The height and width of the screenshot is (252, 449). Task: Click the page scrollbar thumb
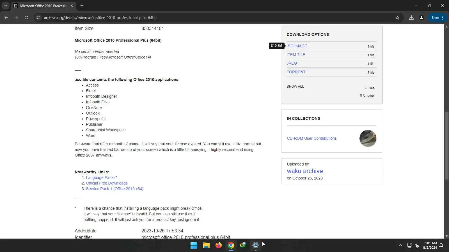[x=446, y=146]
